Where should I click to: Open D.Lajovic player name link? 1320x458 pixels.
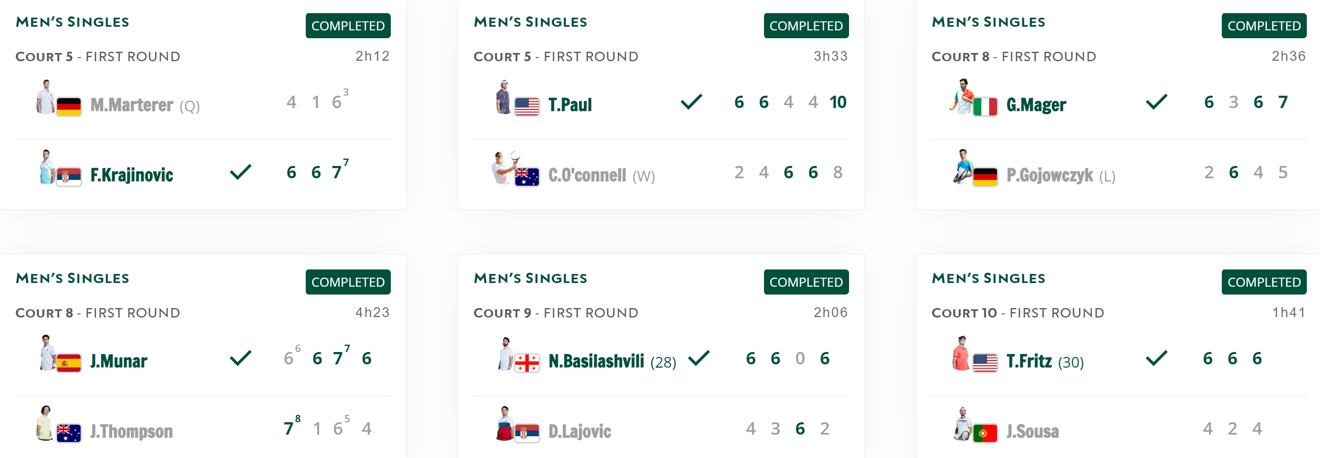[579, 431]
